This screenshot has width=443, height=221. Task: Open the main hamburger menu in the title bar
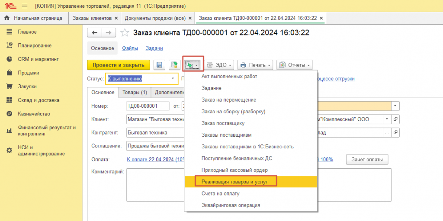[24, 6]
